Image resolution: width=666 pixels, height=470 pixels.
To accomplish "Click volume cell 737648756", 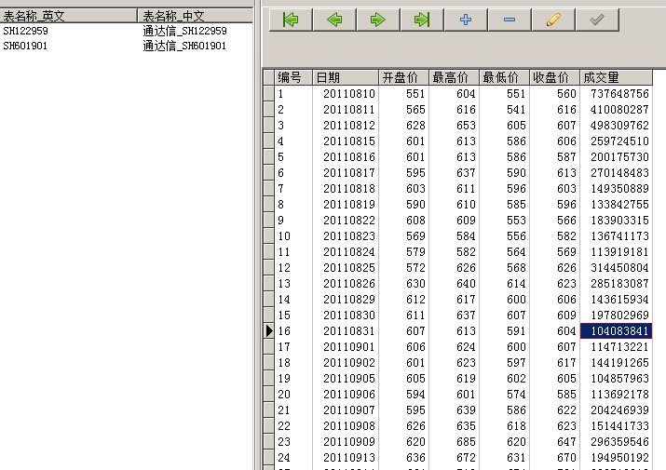I will [616, 93].
